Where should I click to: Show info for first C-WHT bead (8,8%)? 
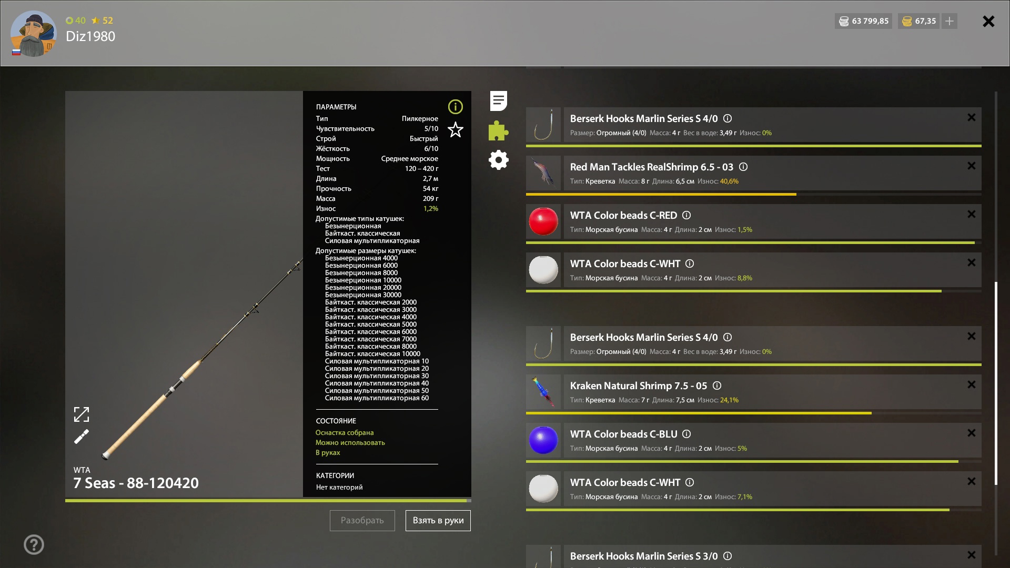point(690,264)
